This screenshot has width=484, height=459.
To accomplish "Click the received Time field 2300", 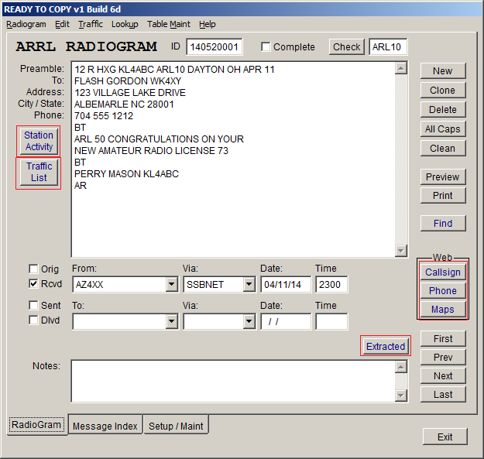I will 331,284.
